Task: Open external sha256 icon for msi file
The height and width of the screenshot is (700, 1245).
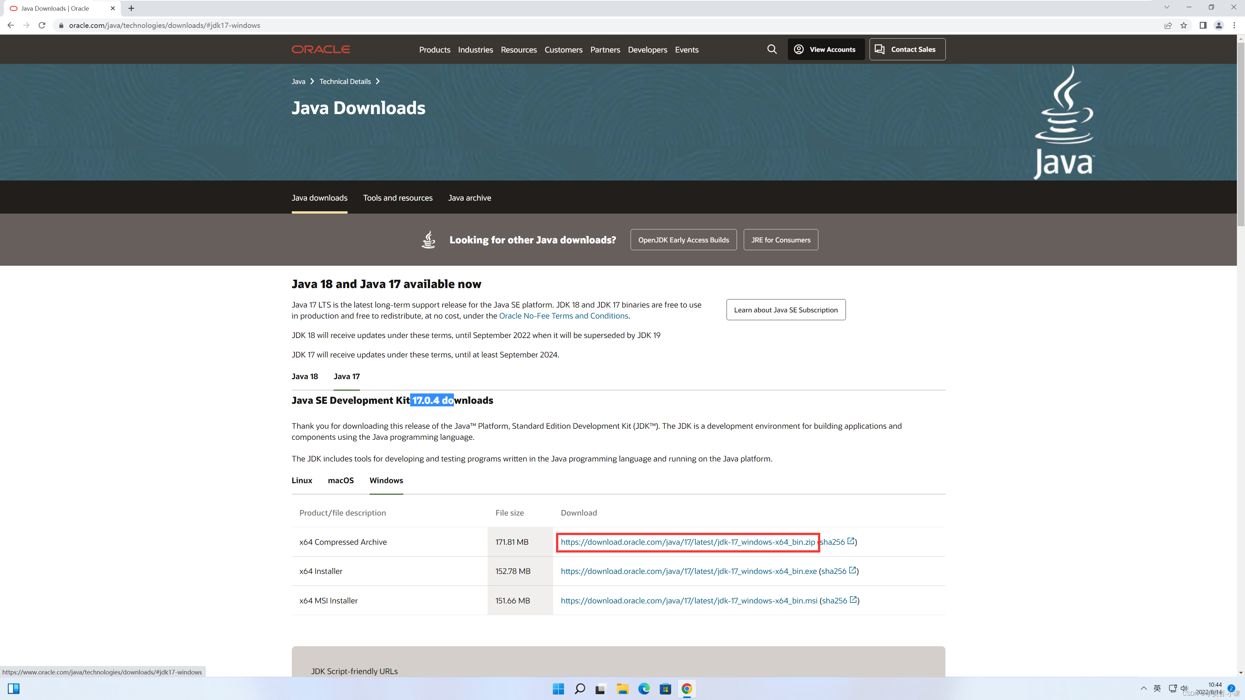Action: [853, 600]
